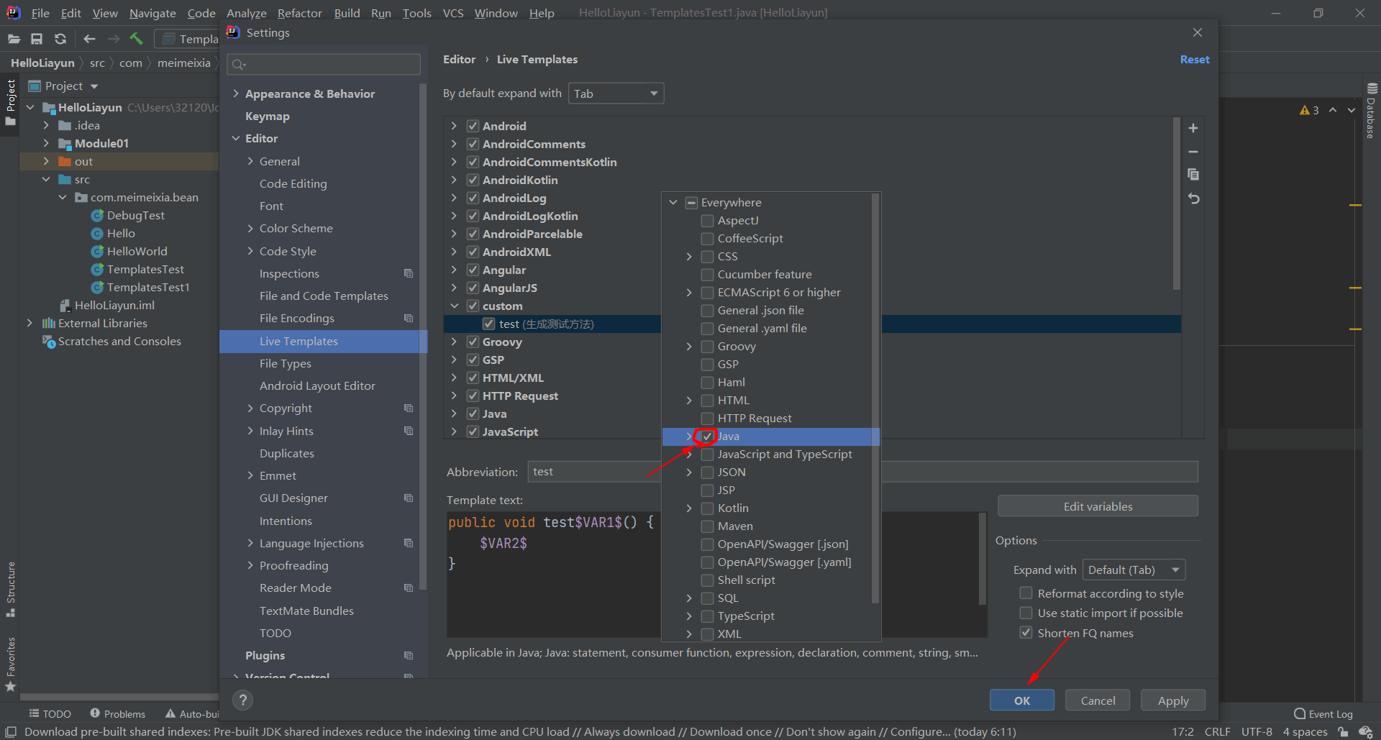Click the Editor breadcrumb link
The height and width of the screenshot is (740, 1381).
tap(459, 59)
